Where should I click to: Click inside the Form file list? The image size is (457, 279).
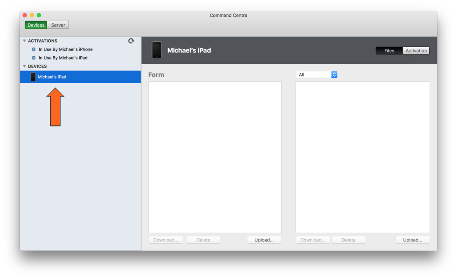(x=215, y=157)
